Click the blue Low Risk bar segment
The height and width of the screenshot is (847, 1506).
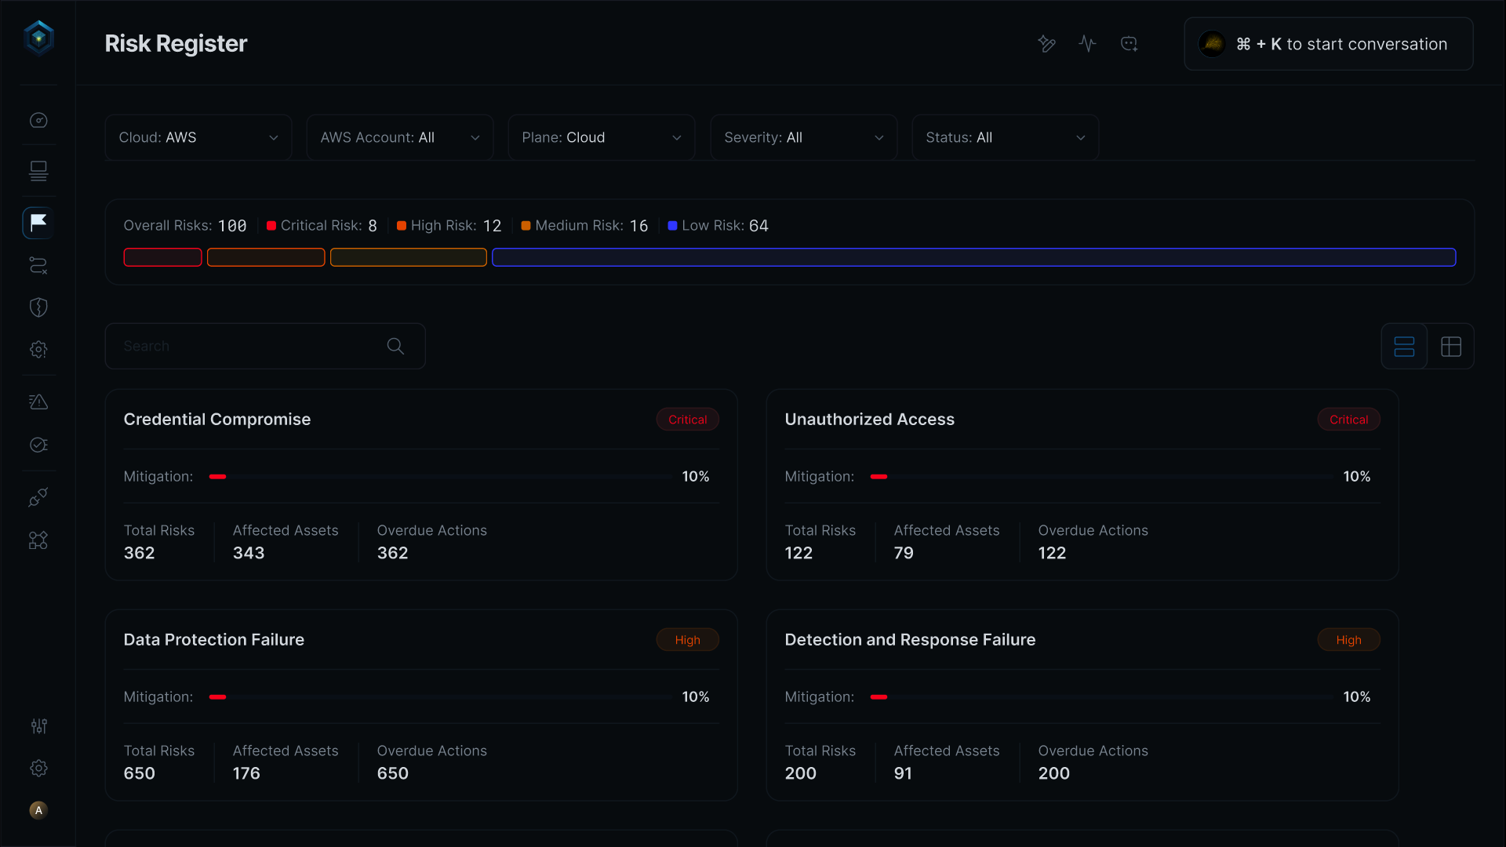pos(974,257)
